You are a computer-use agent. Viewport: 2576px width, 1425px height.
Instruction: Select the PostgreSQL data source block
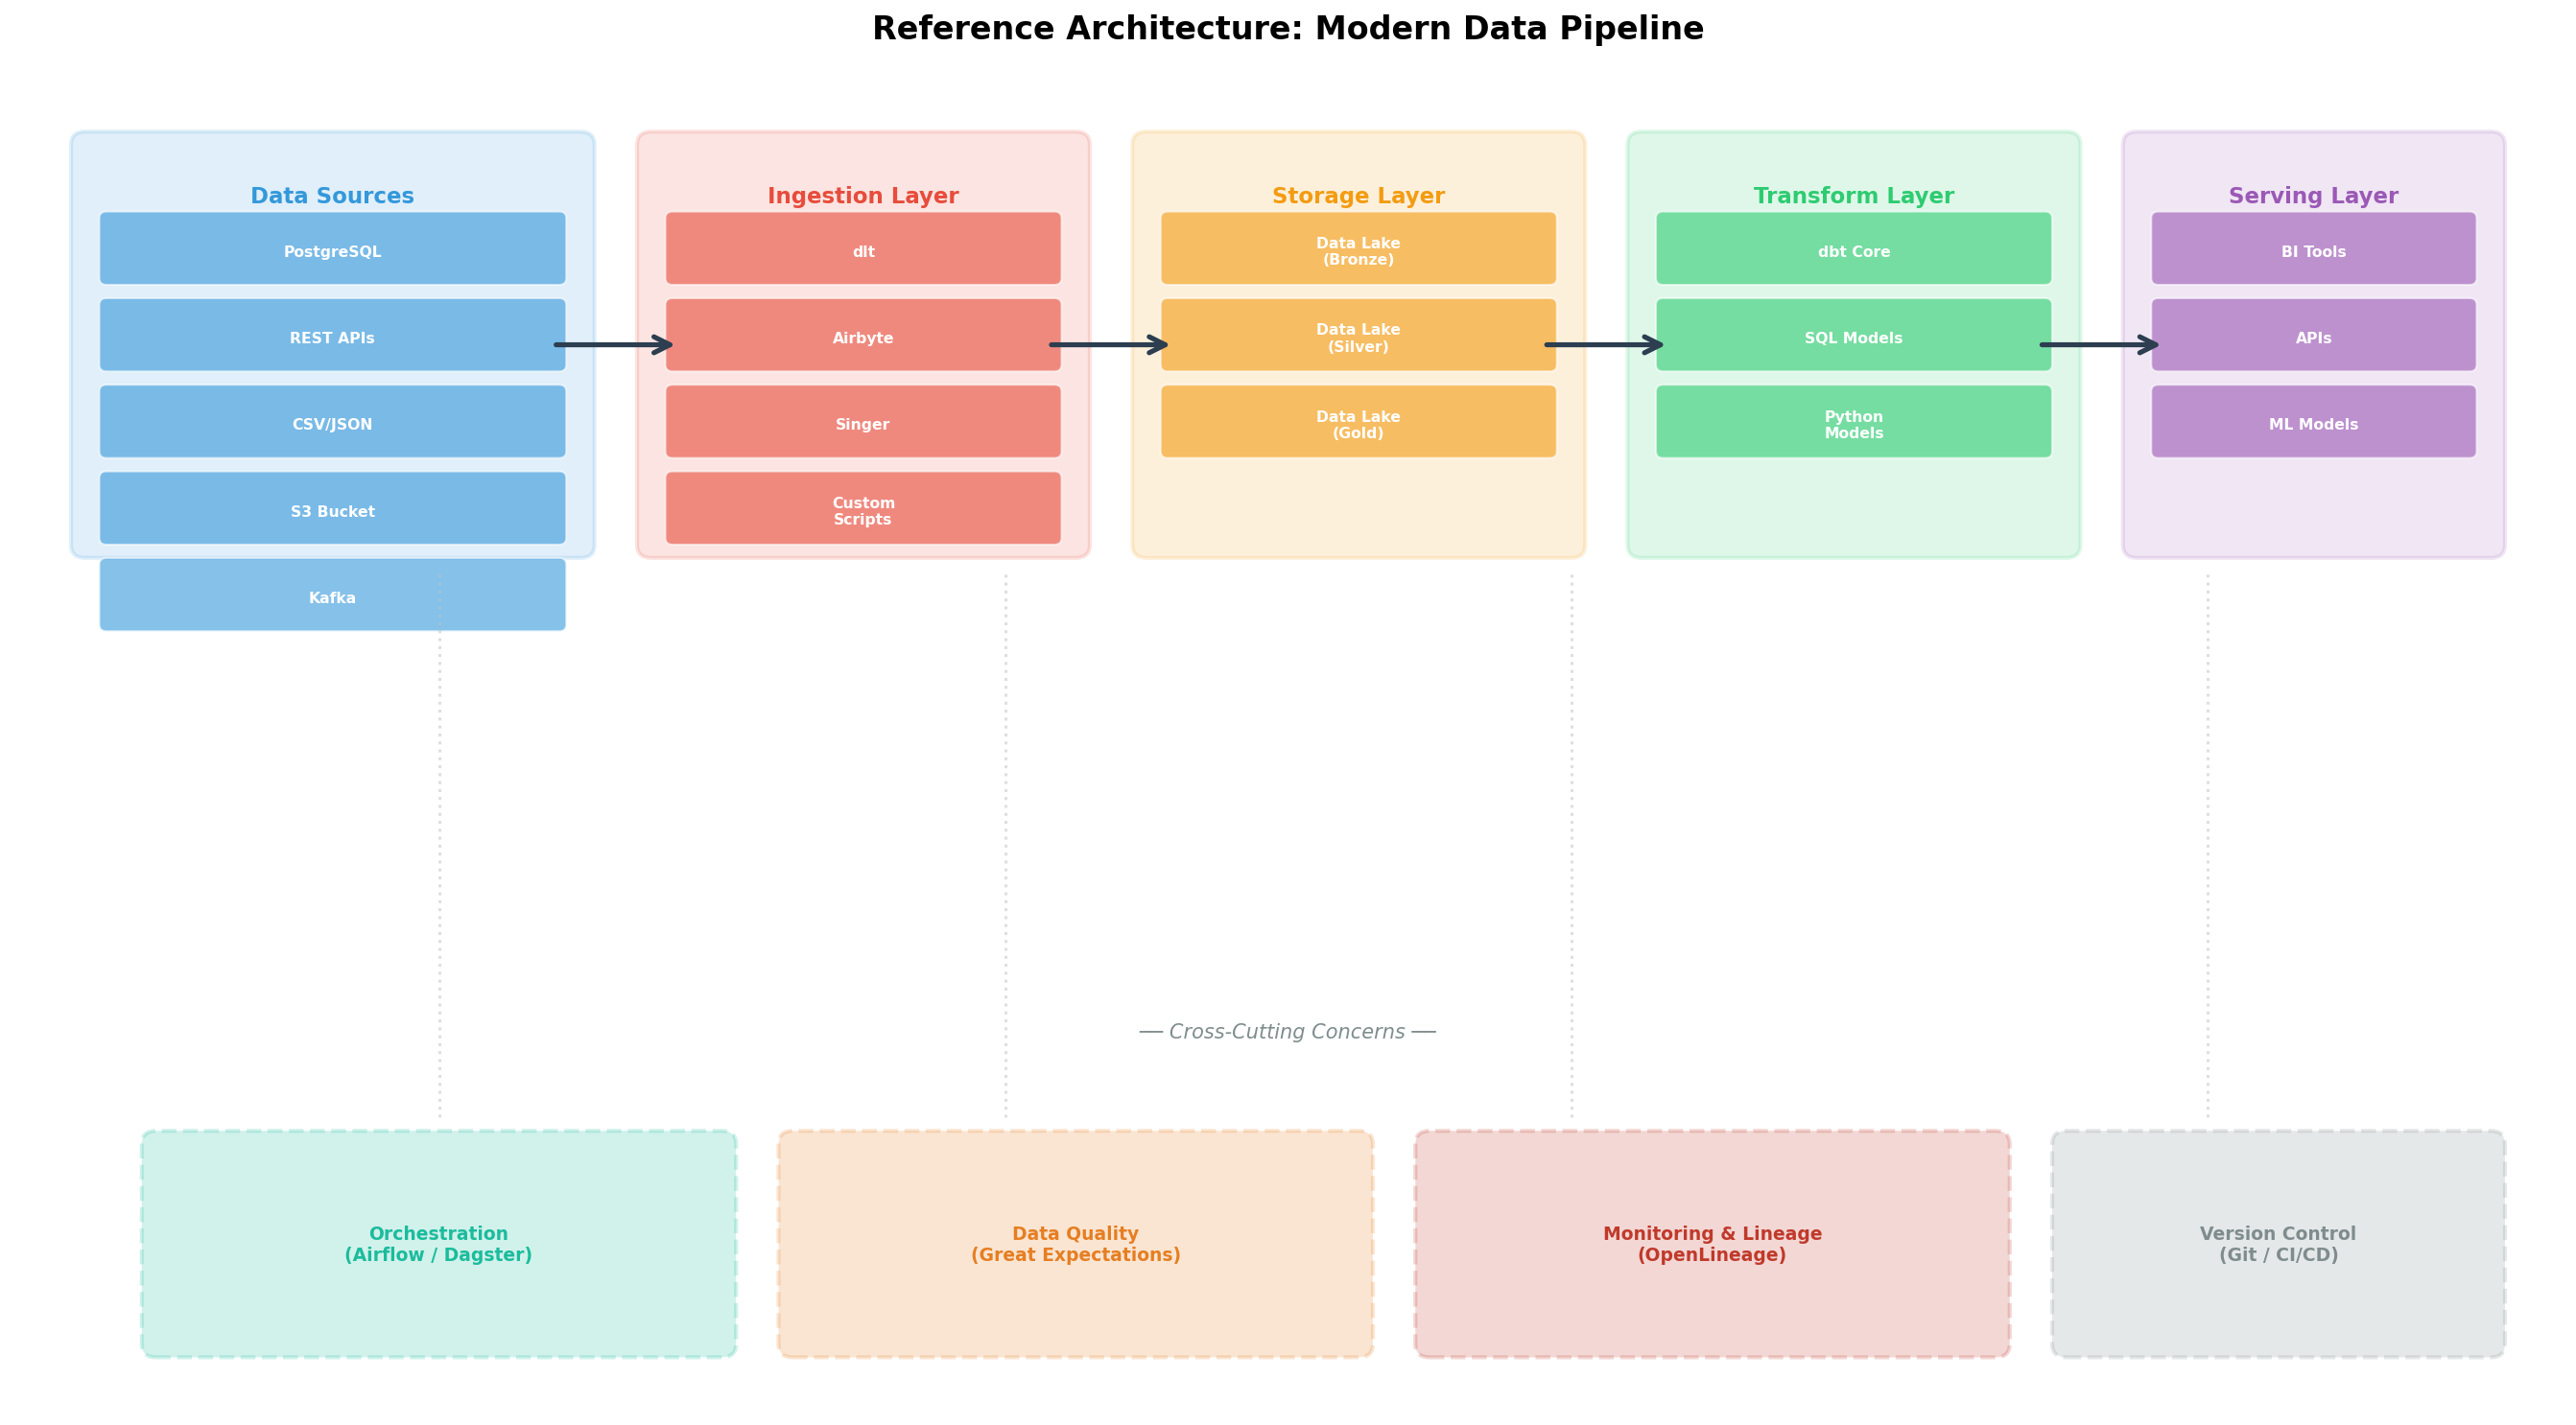(333, 251)
